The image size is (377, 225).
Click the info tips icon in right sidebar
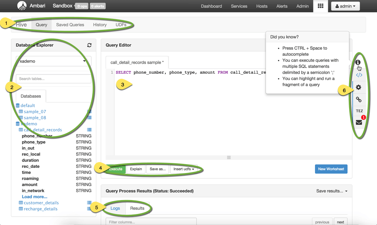click(358, 62)
